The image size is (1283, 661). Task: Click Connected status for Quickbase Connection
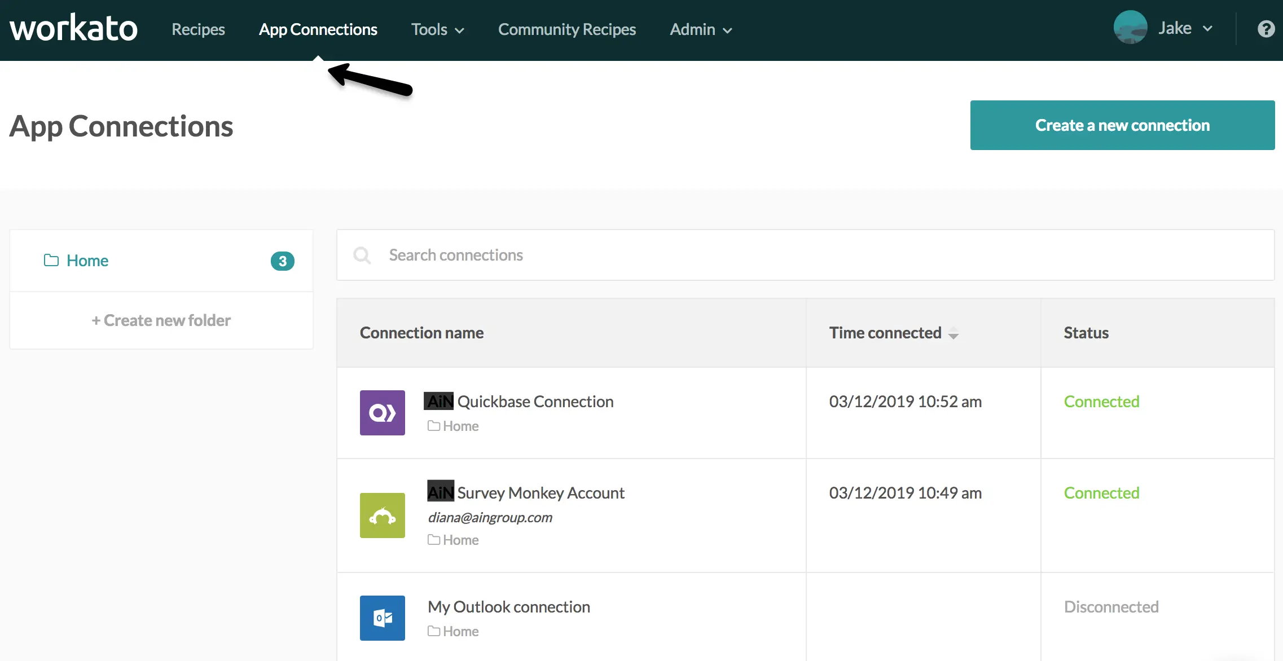click(1102, 402)
